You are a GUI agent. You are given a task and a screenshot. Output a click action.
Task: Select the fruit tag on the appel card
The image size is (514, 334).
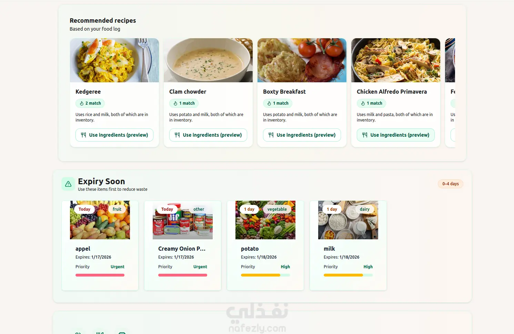[x=117, y=209]
